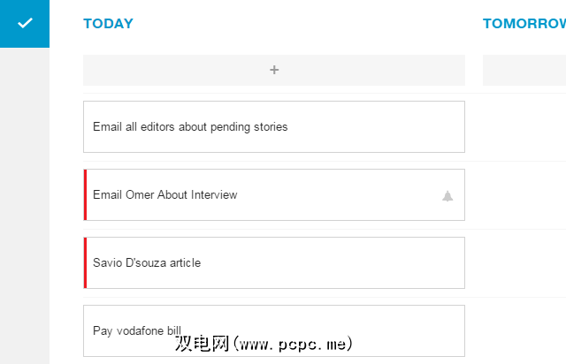Viewport: 566px width, 364px height.
Task: Click the empty right end of 'Savio D'souza article' card
Action: point(398,262)
